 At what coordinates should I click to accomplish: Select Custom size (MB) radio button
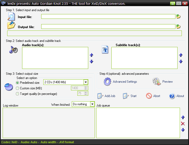17,88
